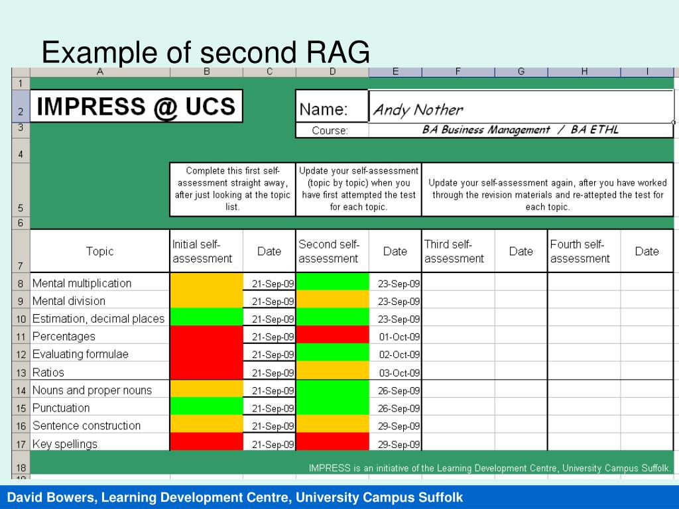Select column F header

[x=458, y=72]
